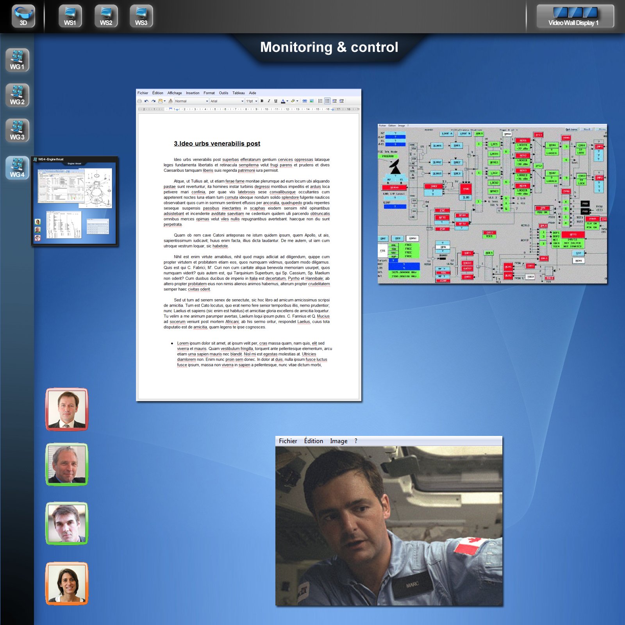Open workstation WS1

click(x=70, y=16)
